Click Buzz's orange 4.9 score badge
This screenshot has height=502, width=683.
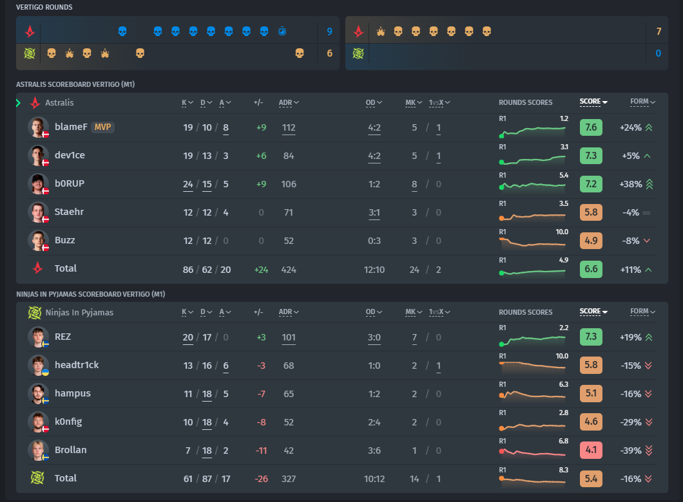point(591,241)
